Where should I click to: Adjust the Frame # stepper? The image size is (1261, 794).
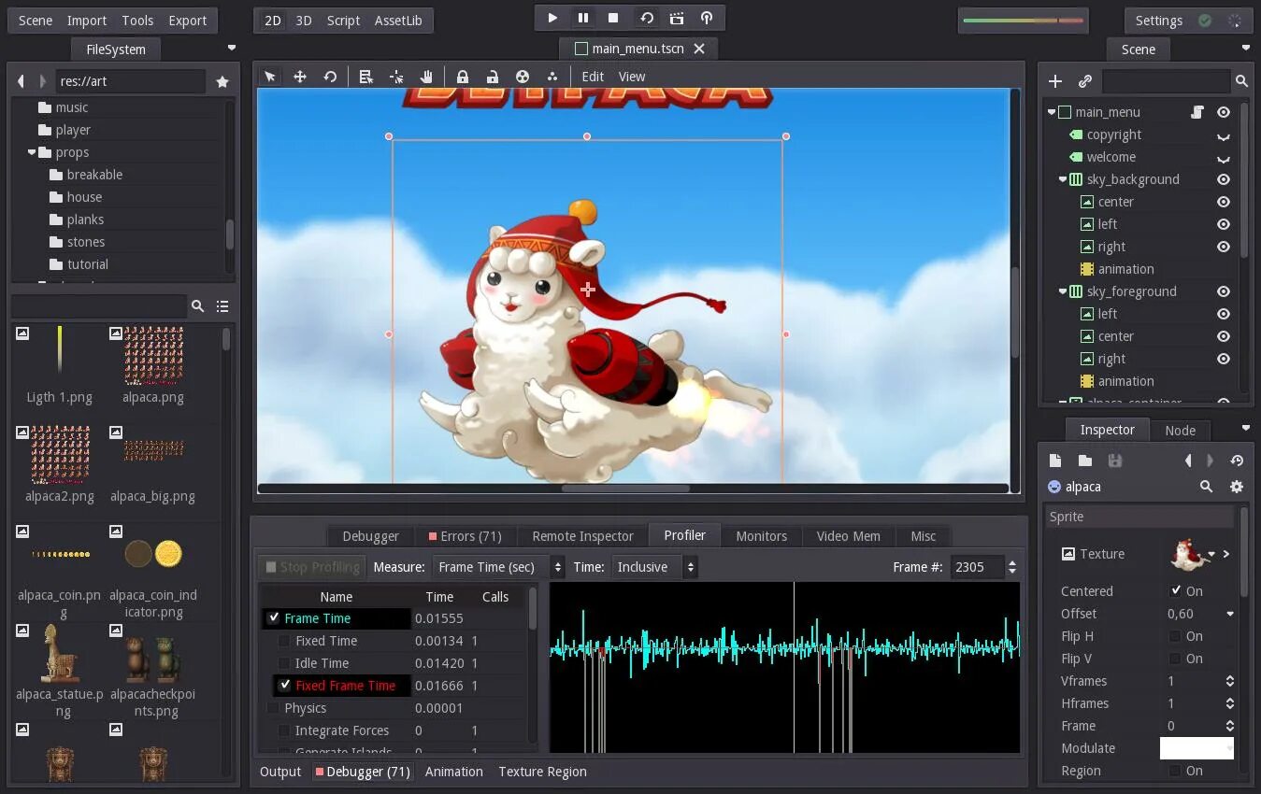point(1012,567)
